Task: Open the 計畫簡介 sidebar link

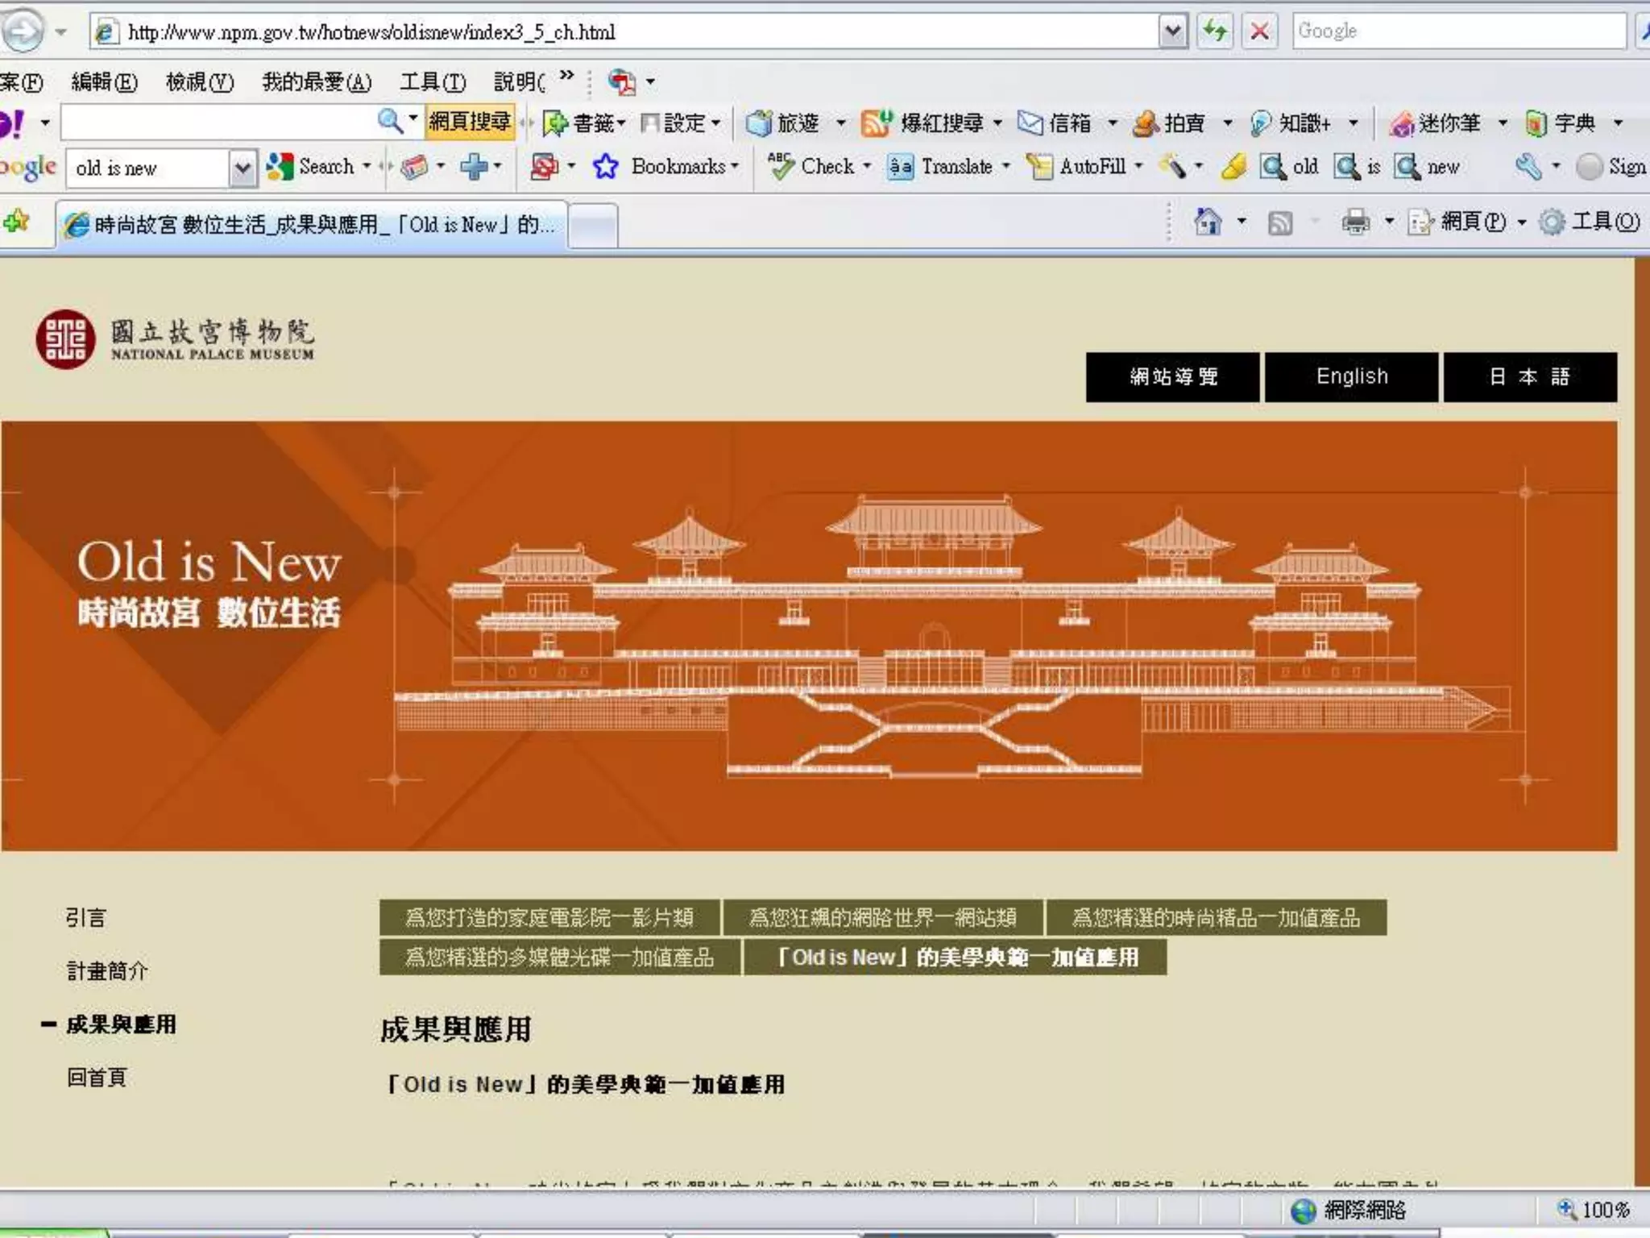Action: (x=107, y=970)
